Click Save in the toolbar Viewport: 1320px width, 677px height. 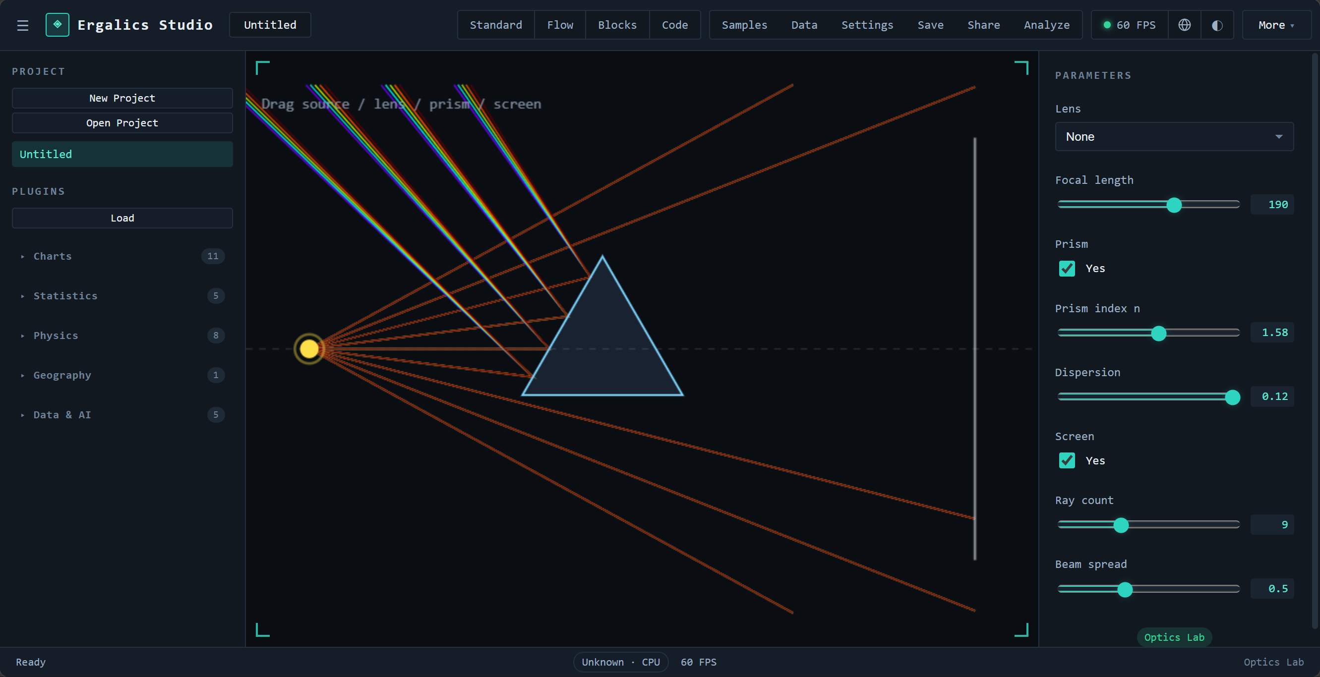tap(930, 25)
